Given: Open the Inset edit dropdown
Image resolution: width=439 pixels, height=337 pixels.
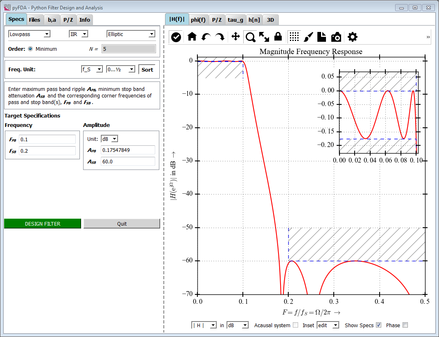Looking at the screenshot, I should tap(328, 325).
